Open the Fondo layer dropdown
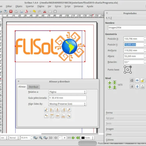 pyautogui.click(x=87, y=138)
